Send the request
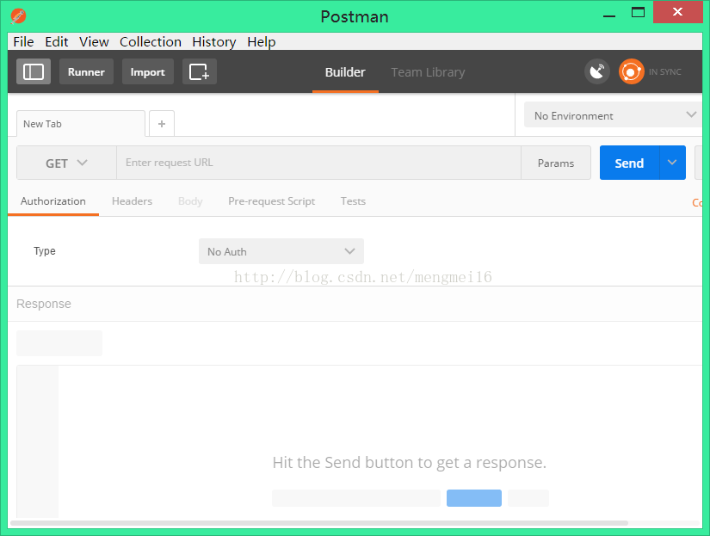 [629, 163]
